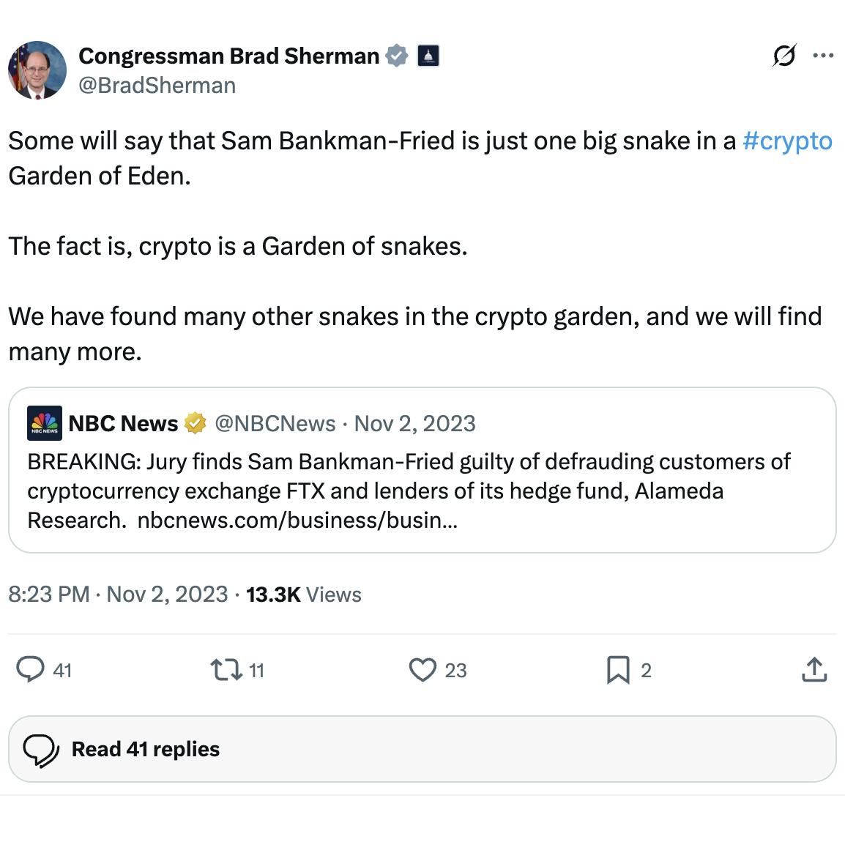Click the repost arrows icon
This screenshot has height=861, width=845.
tap(226, 670)
